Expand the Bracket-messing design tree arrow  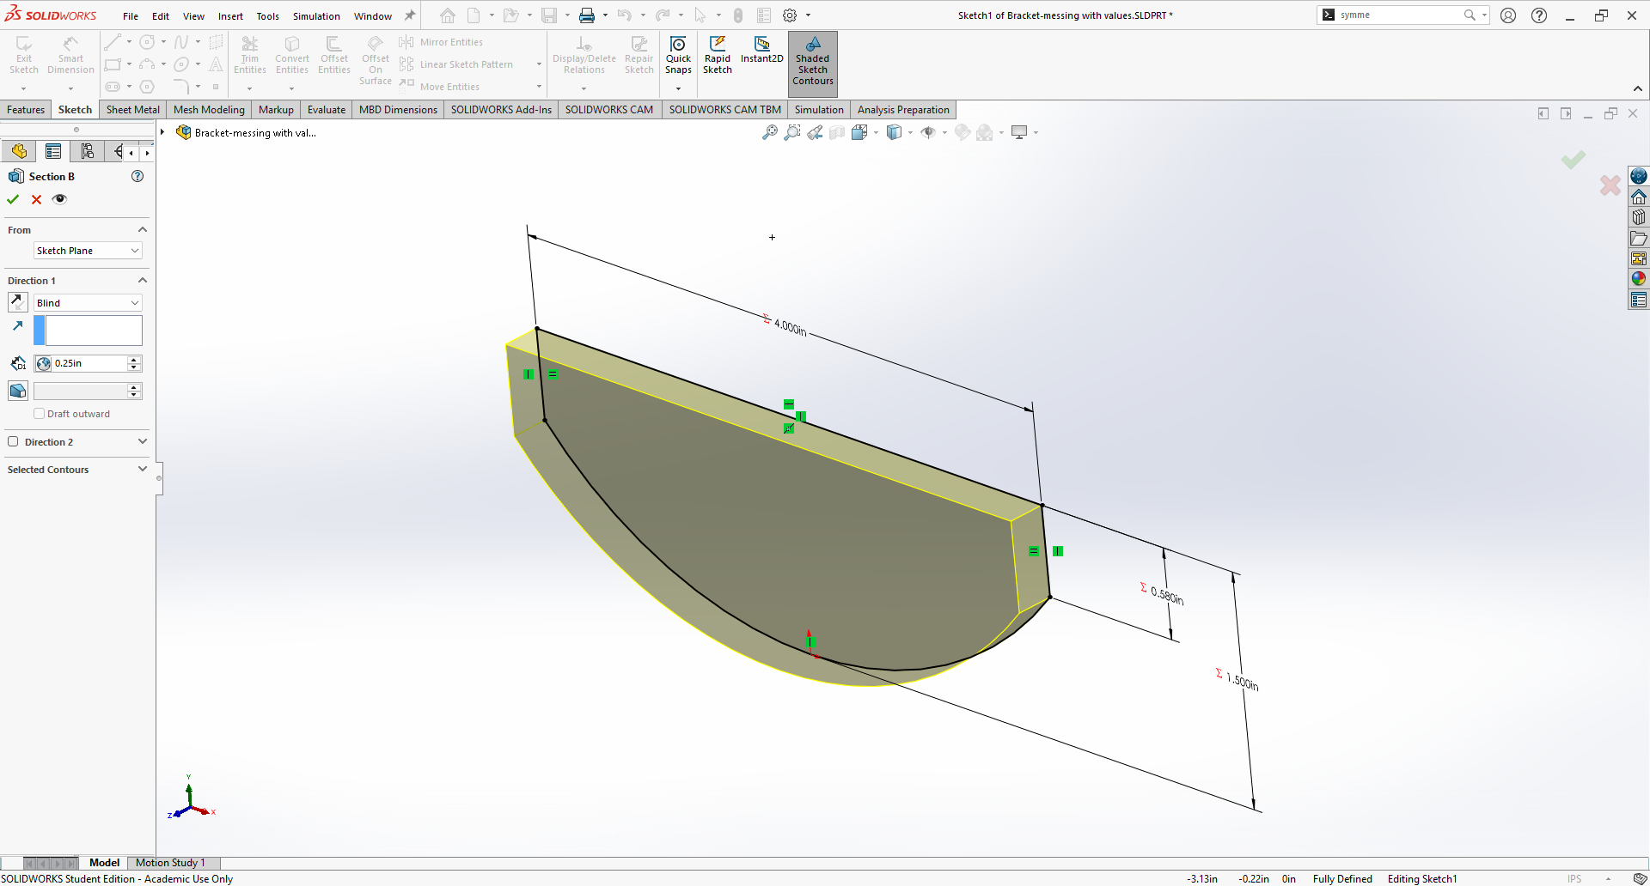pyautogui.click(x=162, y=132)
